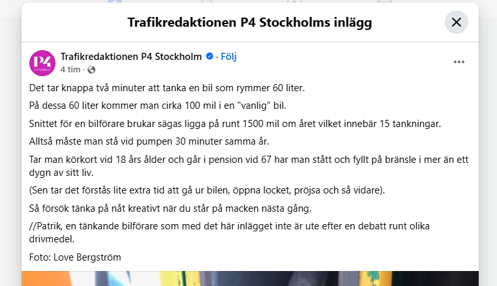The image size is (497, 286).
Task: Click the line Så försök tänka på nåt kreativt
Action: [x=170, y=208]
